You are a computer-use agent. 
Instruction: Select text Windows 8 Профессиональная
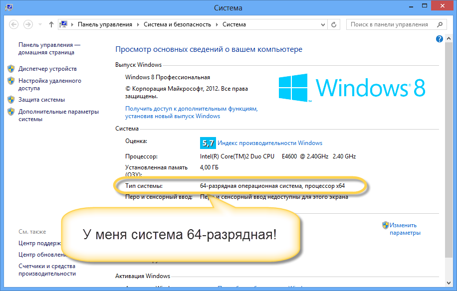coord(168,77)
